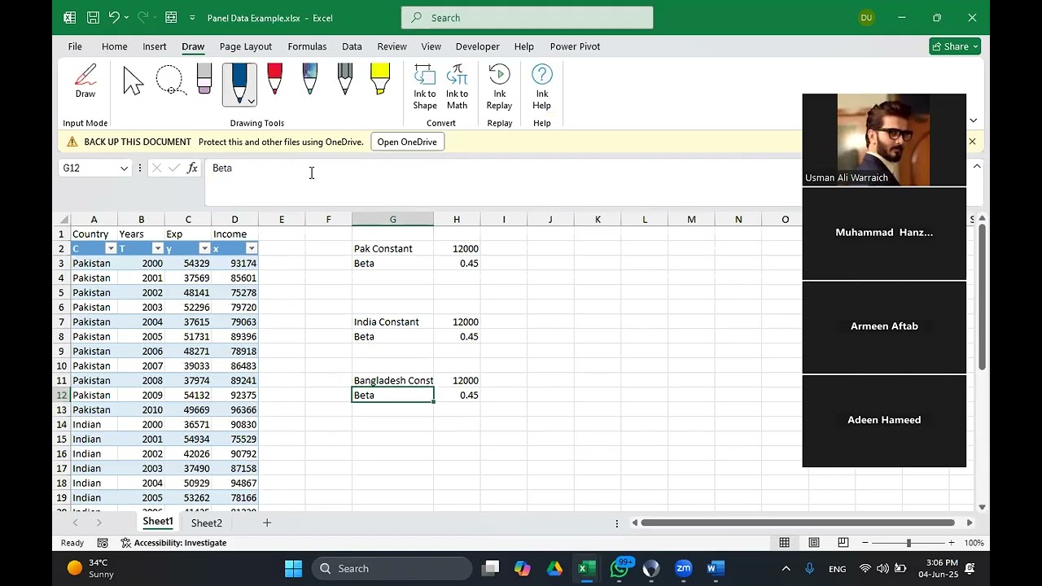Open Zoom from the taskbar

click(683, 568)
